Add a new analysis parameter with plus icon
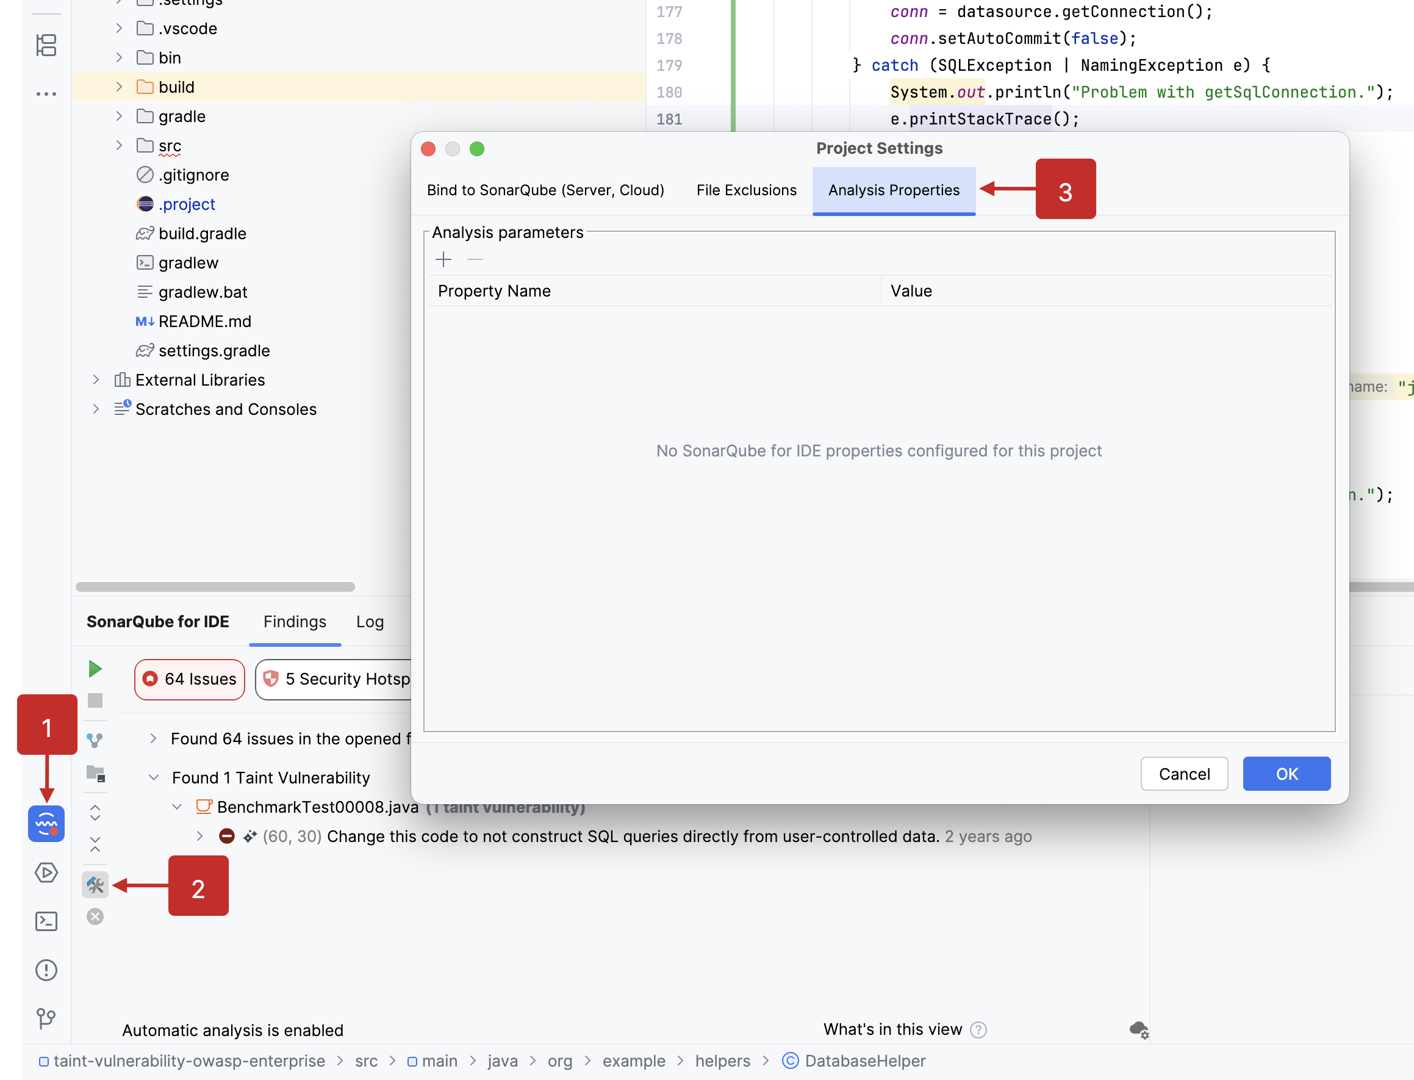 point(443,260)
